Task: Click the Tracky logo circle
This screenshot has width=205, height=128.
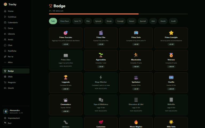Action: point(5,4)
